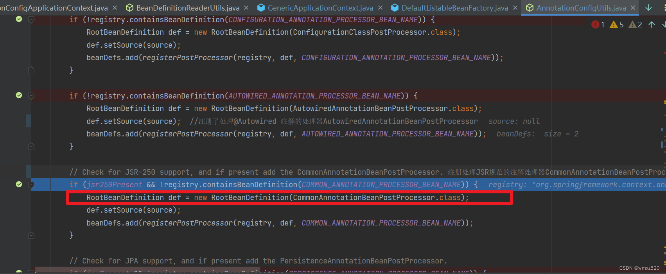Screen dimensions: 666x274
Task: Toggle breakpoint on the jsr250Present if line
Action: pos(19,184)
